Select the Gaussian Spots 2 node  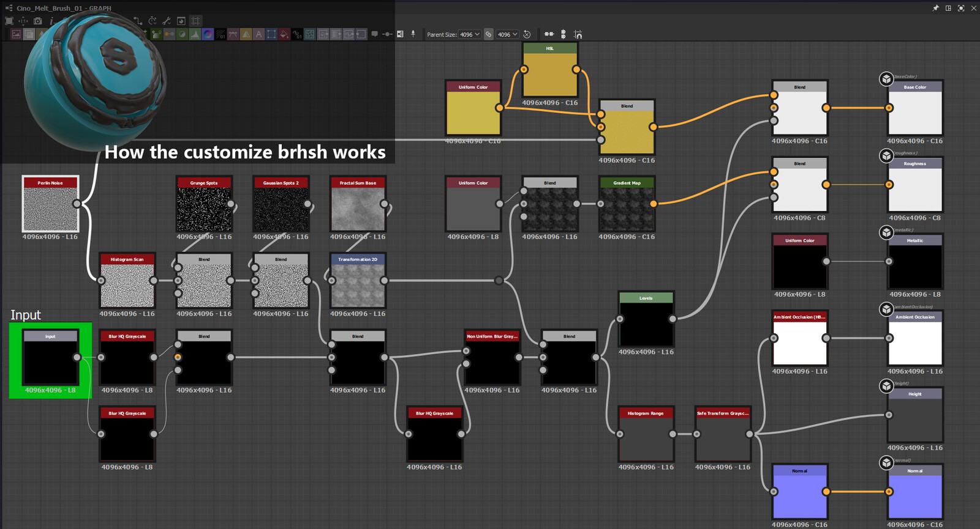[281, 204]
